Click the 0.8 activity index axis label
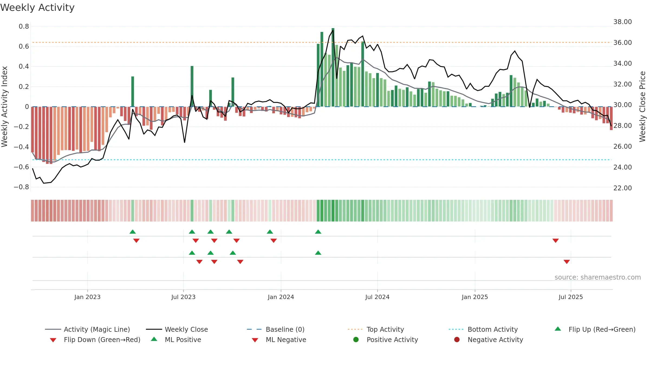650x365 pixels. coord(24,26)
